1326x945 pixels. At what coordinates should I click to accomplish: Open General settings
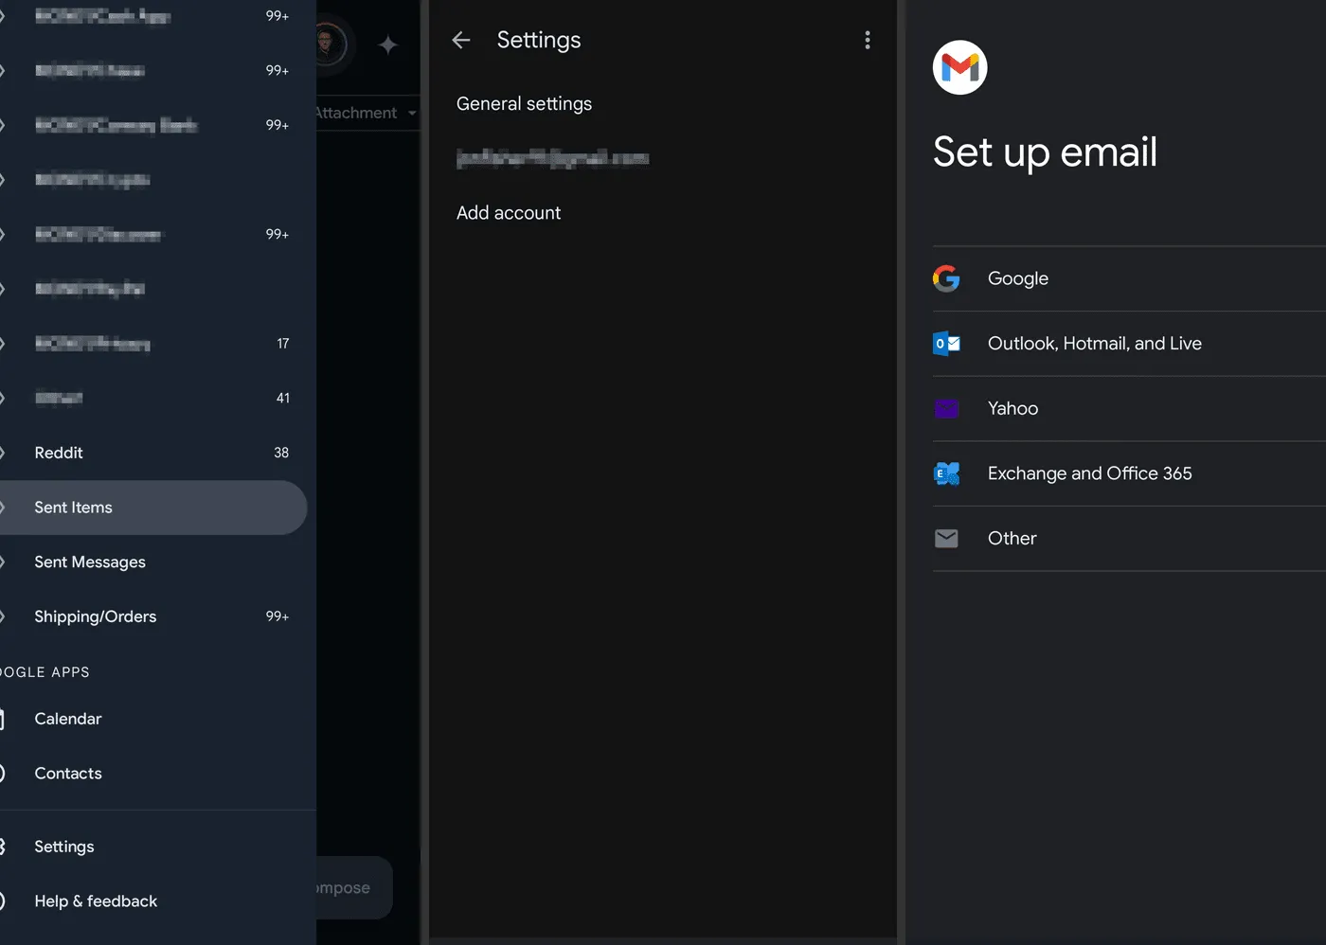point(524,103)
